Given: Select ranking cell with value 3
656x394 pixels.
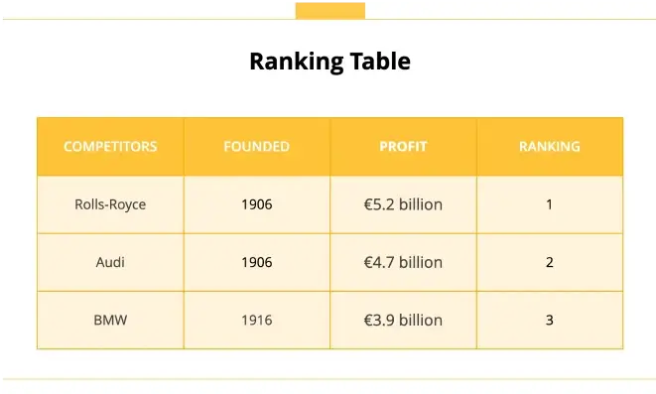Looking at the screenshot, I should (550, 320).
